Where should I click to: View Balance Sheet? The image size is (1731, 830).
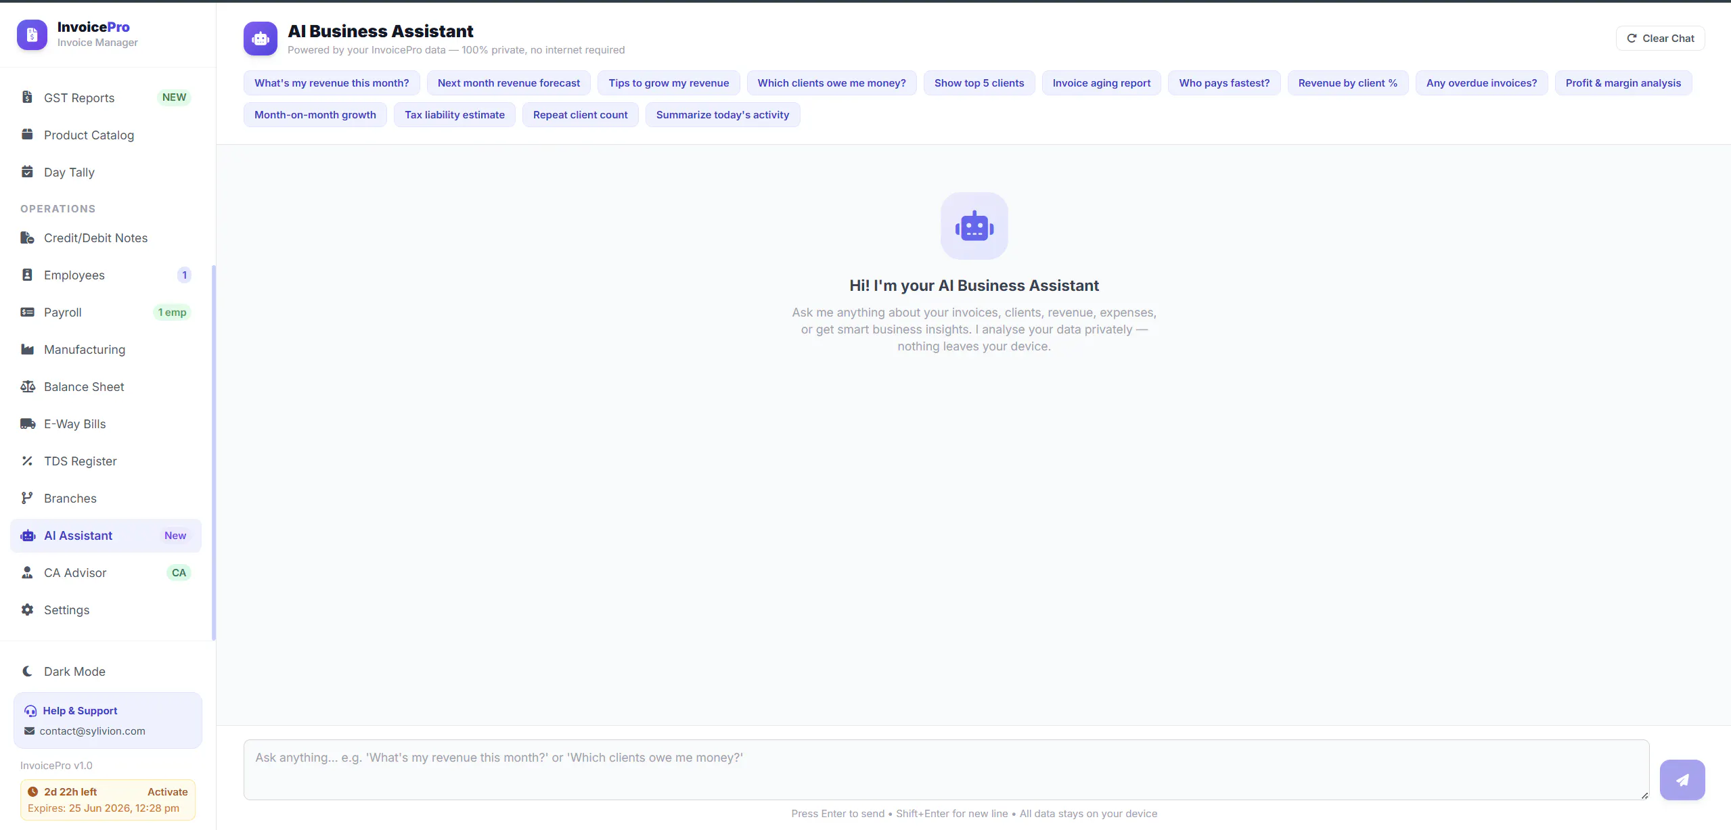(x=106, y=386)
